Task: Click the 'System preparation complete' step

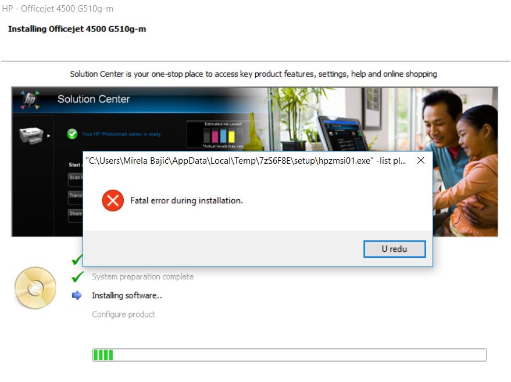Action: click(143, 276)
